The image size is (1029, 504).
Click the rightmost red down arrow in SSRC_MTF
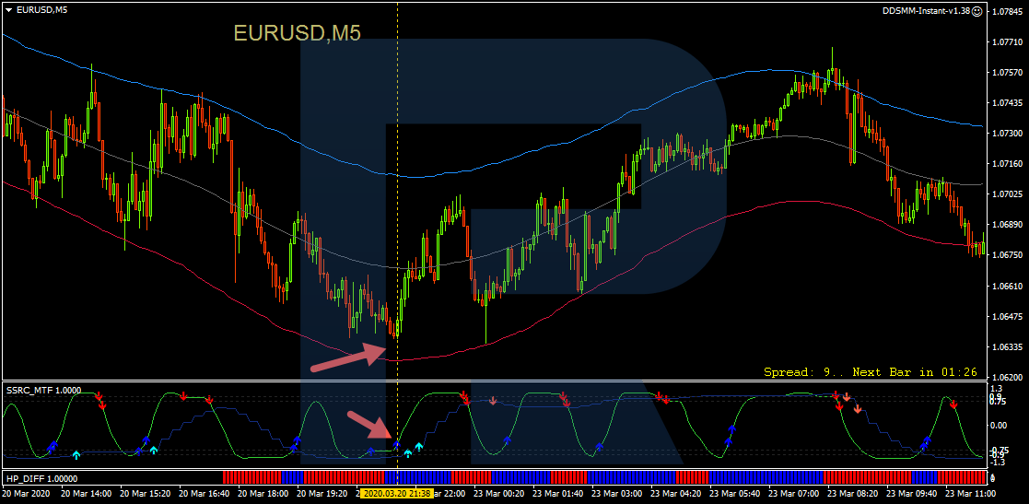pyautogui.click(x=953, y=404)
